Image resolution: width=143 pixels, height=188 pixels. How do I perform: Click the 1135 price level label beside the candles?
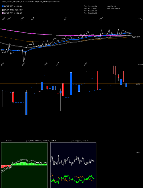click(x=138, y=84)
